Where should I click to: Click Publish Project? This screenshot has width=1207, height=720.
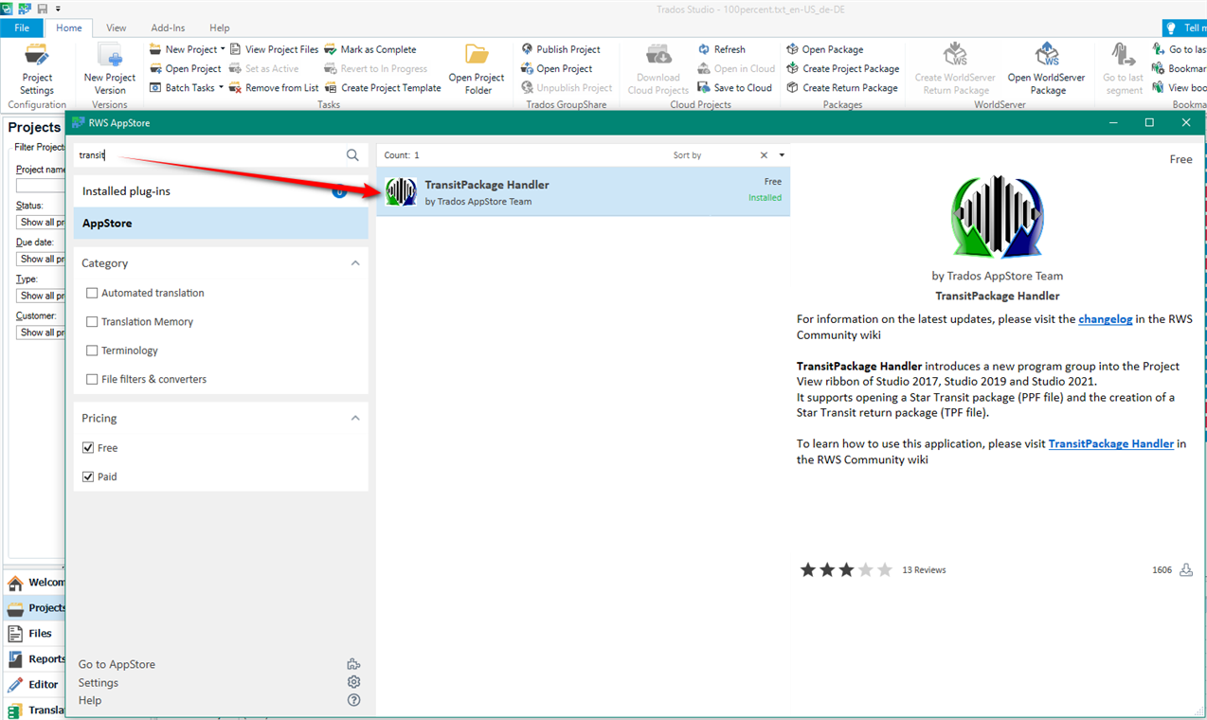(561, 49)
